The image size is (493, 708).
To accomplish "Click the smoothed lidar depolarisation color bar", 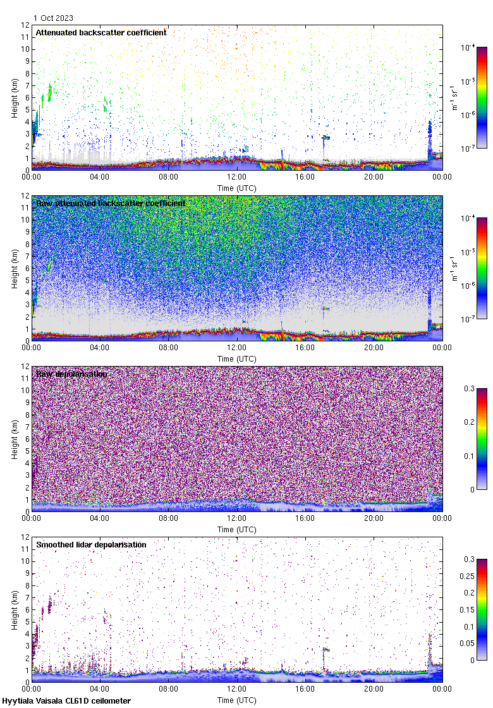I will (482, 609).
